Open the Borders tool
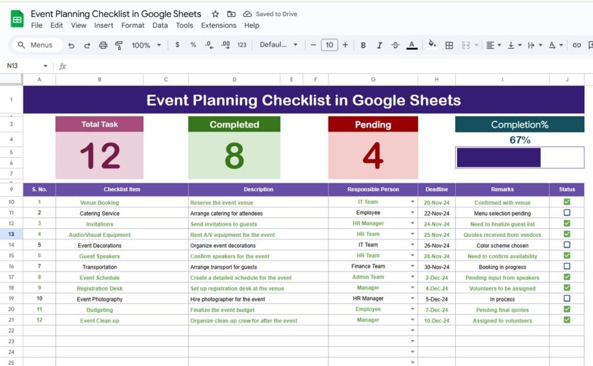Image resolution: width=593 pixels, height=366 pixels. coord(449,45)
